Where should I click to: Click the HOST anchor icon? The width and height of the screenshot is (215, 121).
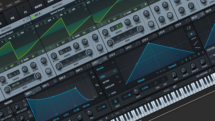click(116, 101)
